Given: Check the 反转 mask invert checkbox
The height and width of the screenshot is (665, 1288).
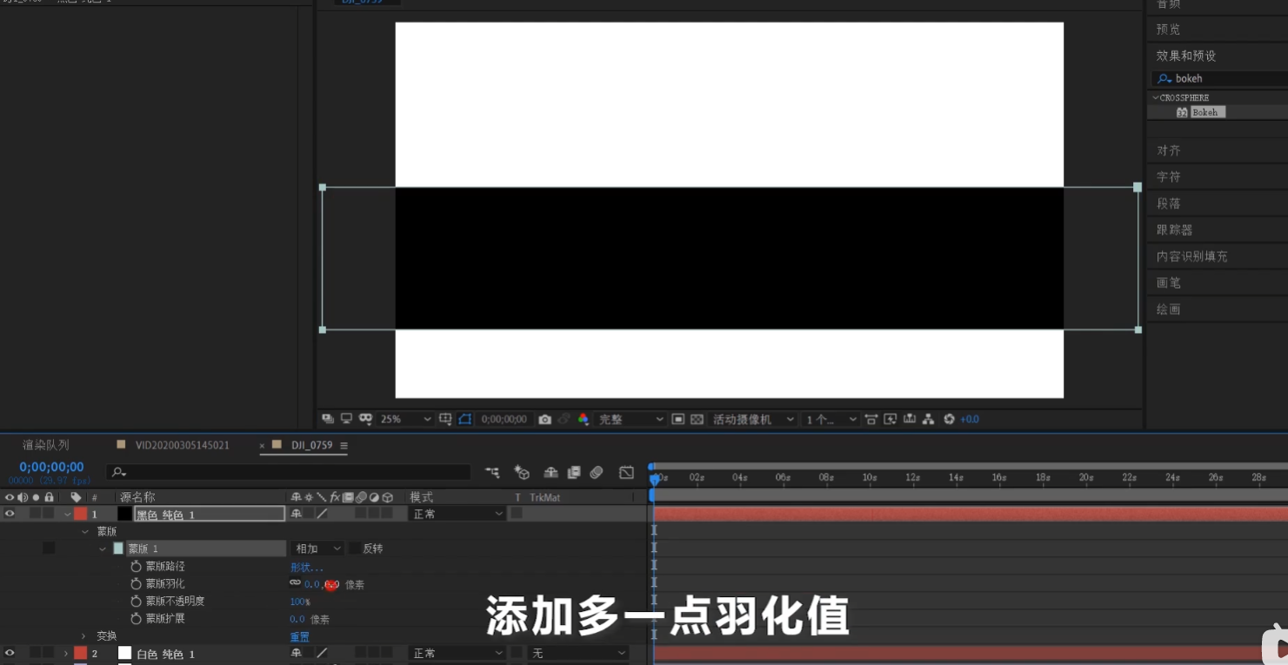Looking at the screenshot, I should [x=354, y=549].
